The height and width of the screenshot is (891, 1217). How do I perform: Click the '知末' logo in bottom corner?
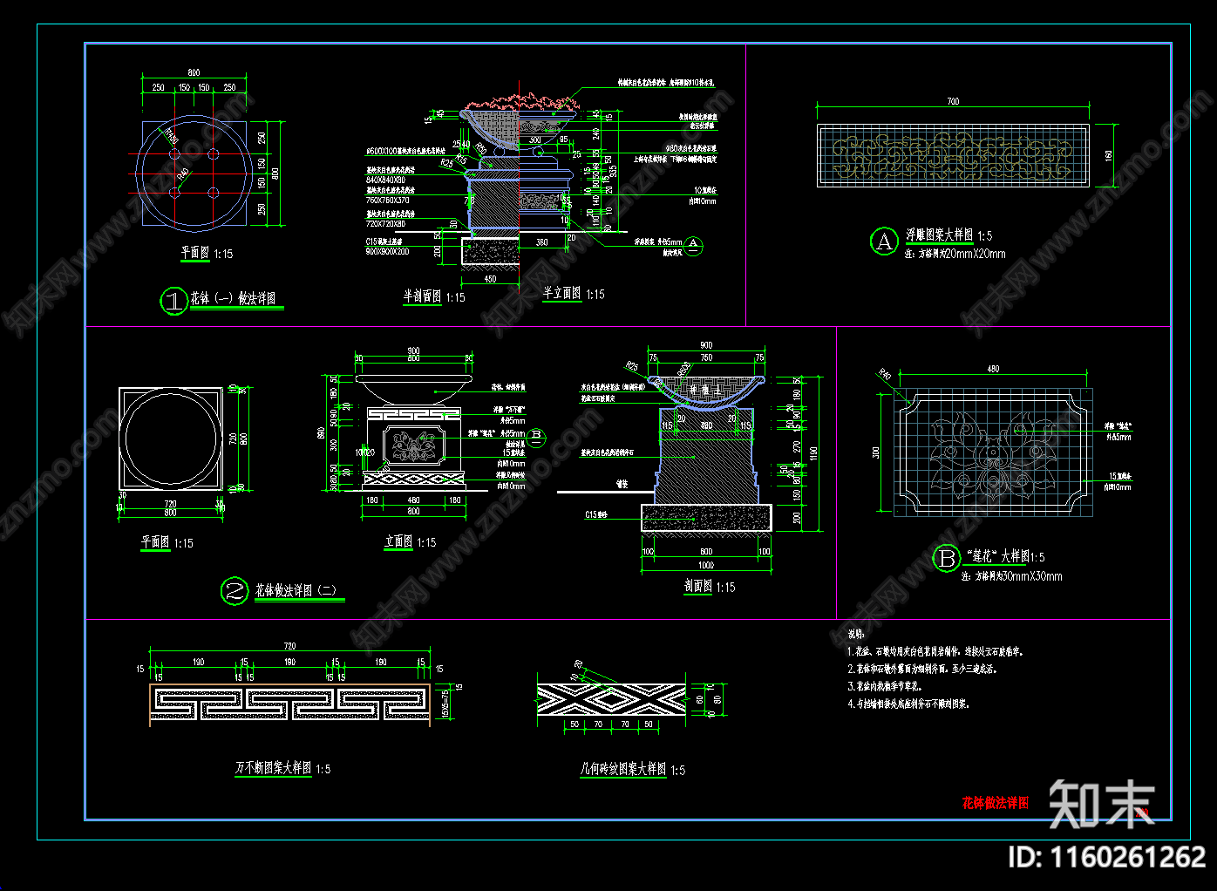1101,804
